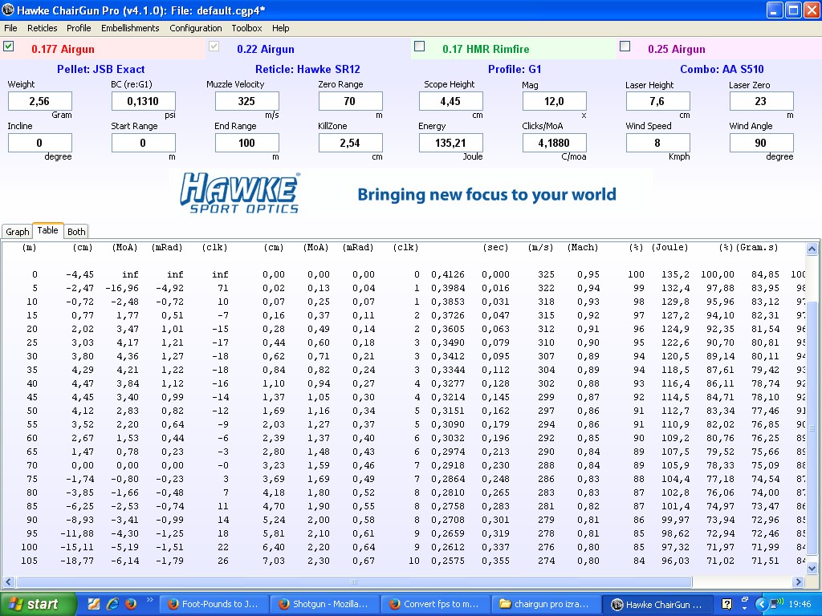Click the ChairGun app icon in title bar

(x=8, y=10)
